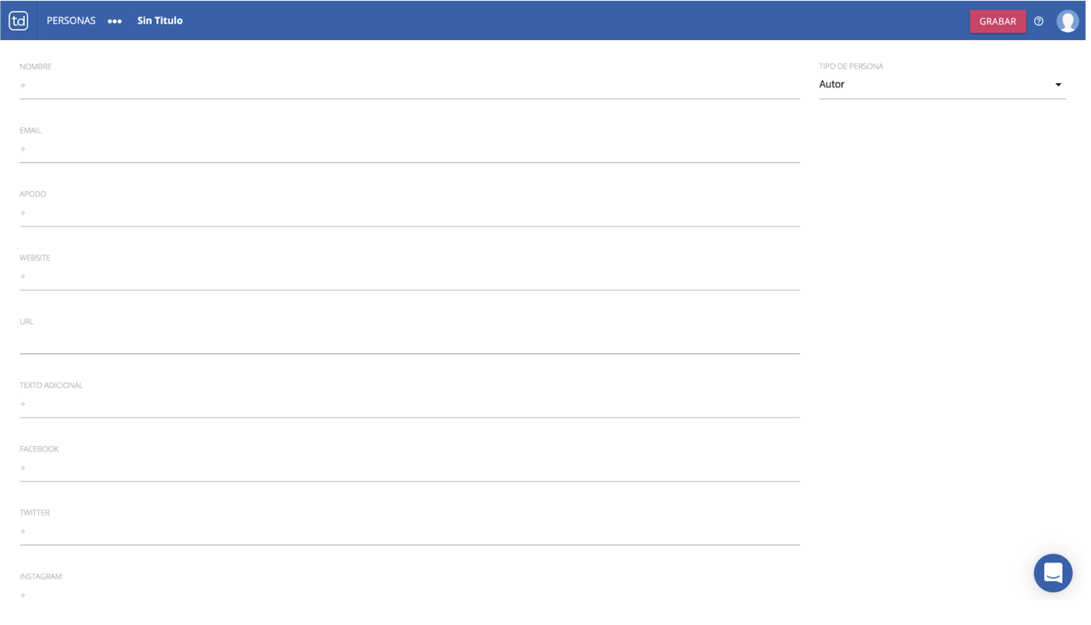This screenshot has height=625, width=1091.
Task: Click the plus icon under Email
Action: point(23,149)
